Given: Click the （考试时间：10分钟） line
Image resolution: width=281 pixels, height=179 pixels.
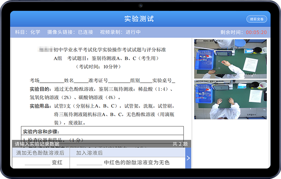Looking at the screenshot, I should tap(98, 67).
